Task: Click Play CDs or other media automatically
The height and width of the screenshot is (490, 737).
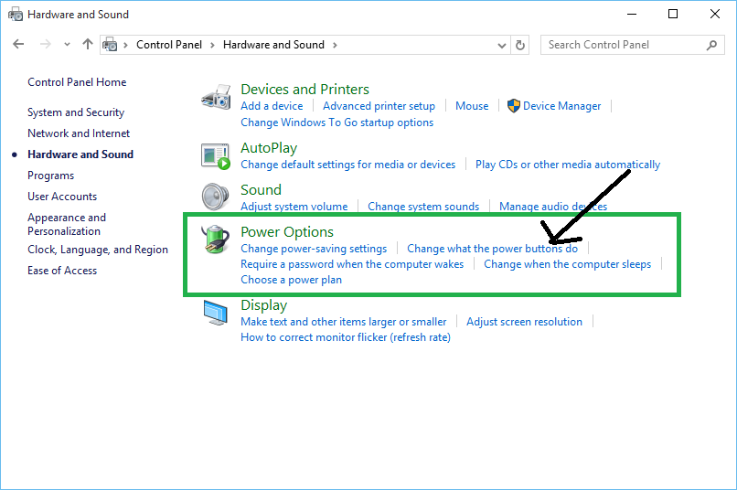Action: click(x=568, y=165)
